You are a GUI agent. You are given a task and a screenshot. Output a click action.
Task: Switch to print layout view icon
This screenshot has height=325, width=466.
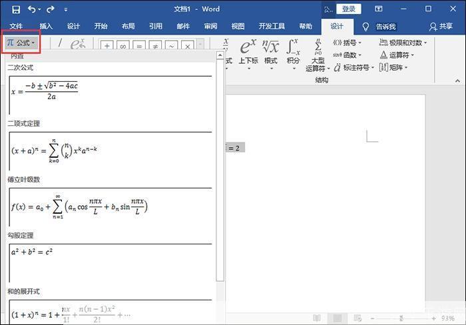coord(338,318)
